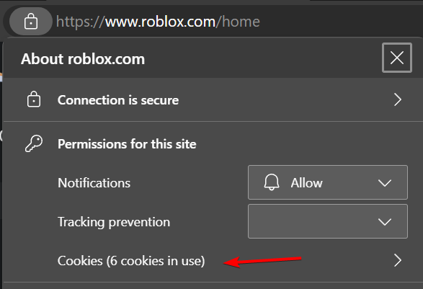Click the About roblox.com title
Viewport: 423px width, 289px height.
point(83,58)
